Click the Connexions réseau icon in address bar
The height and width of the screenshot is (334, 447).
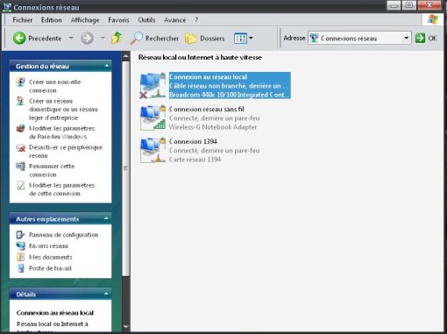314,38
